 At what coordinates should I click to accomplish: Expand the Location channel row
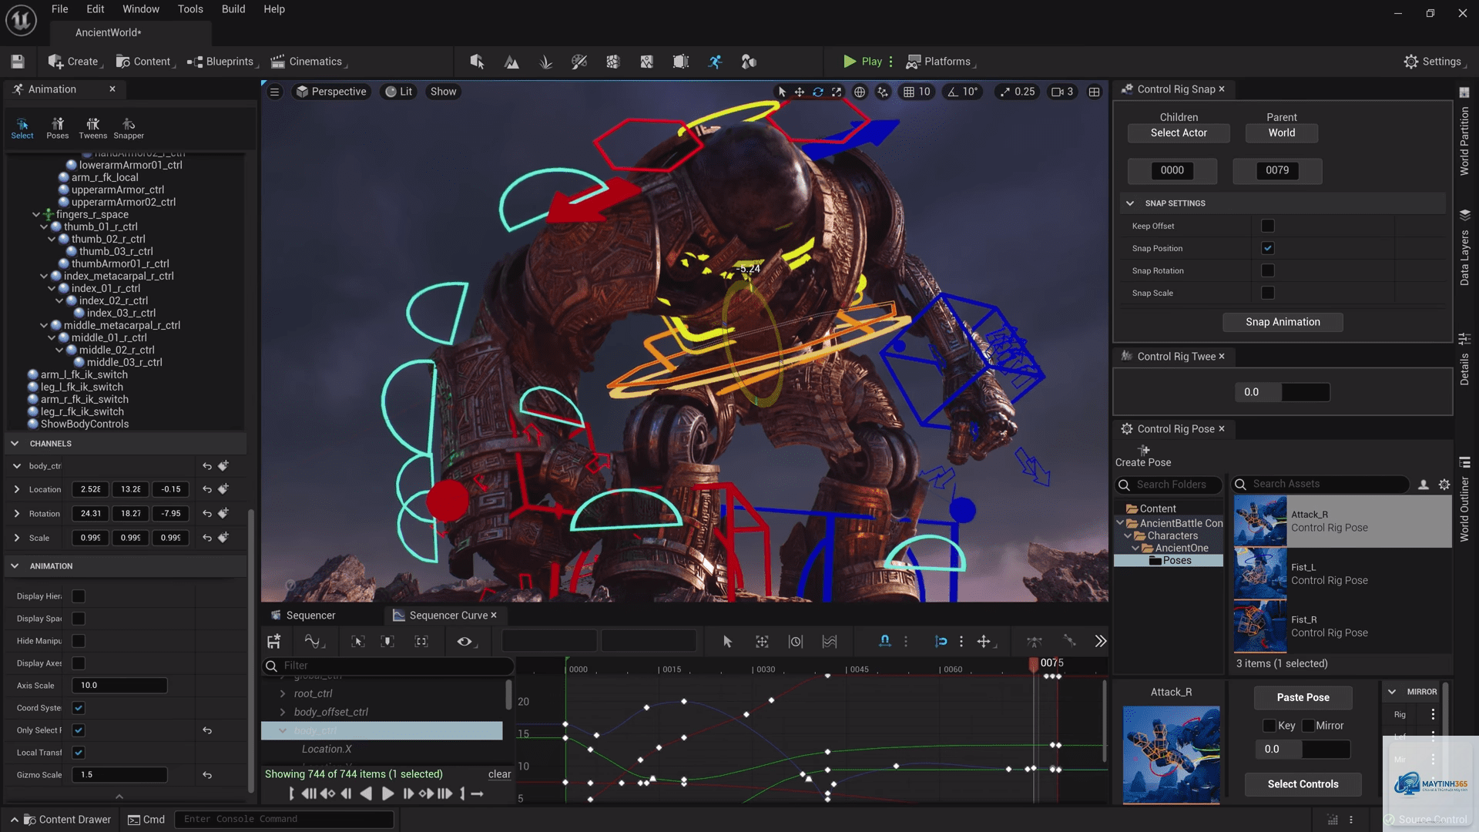pyautogui.click(x=17, y=489)
